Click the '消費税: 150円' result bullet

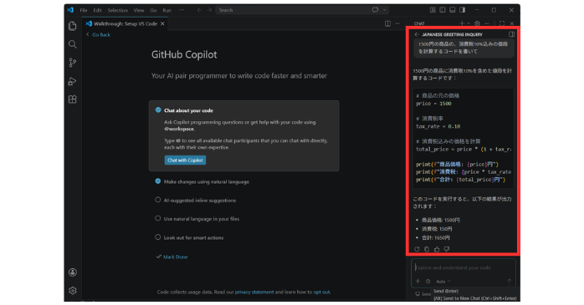[437, 229]
